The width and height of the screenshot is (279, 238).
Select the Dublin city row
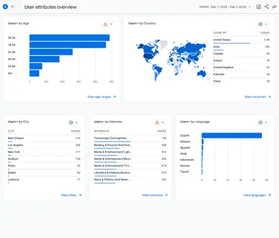[x=44, y=173]
